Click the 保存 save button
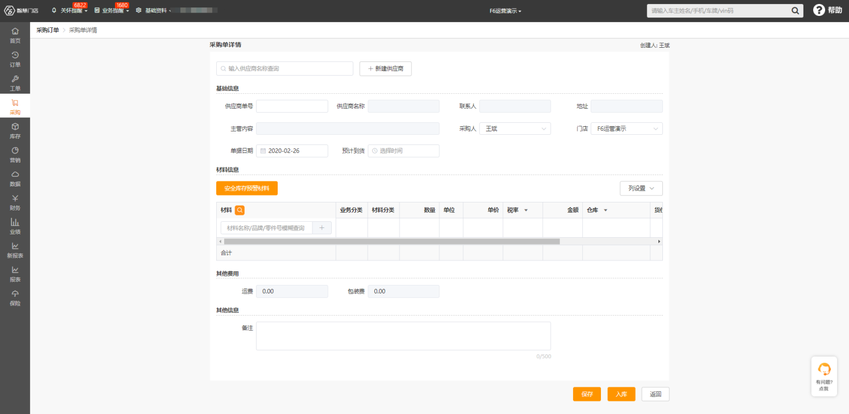Viewport: 849px width, 414px height. [587, 394]
